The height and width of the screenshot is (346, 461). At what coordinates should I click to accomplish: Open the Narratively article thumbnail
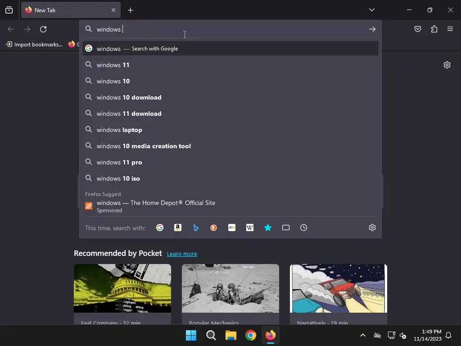click(339, 288)
